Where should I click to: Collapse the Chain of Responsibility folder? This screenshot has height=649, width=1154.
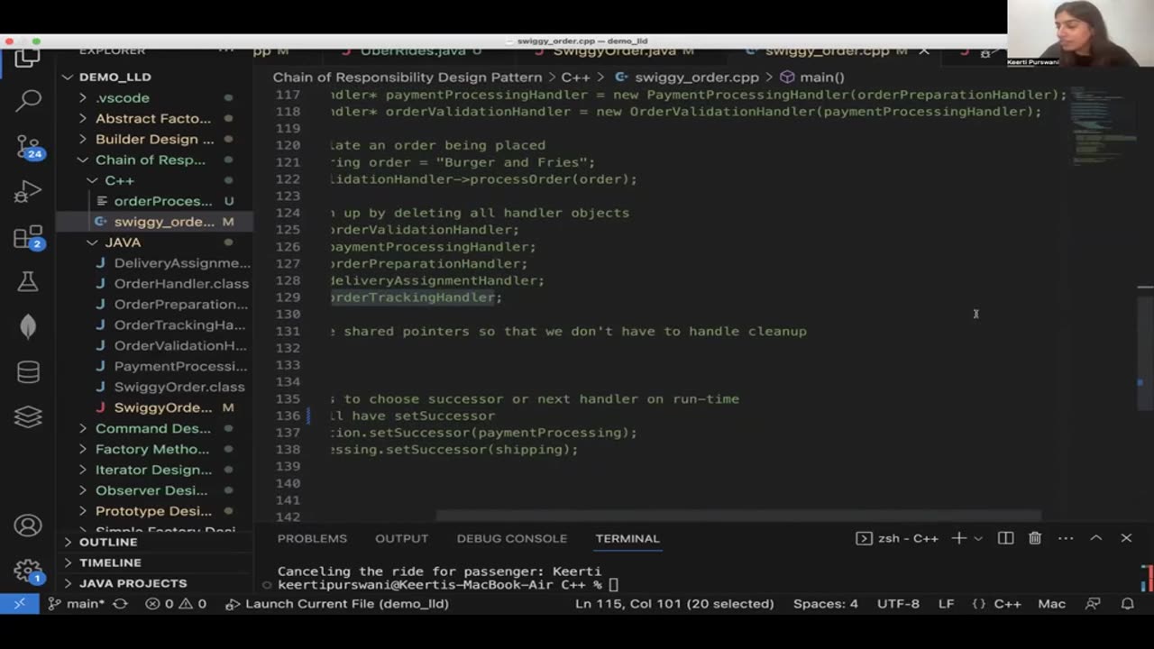coord(155,160)
